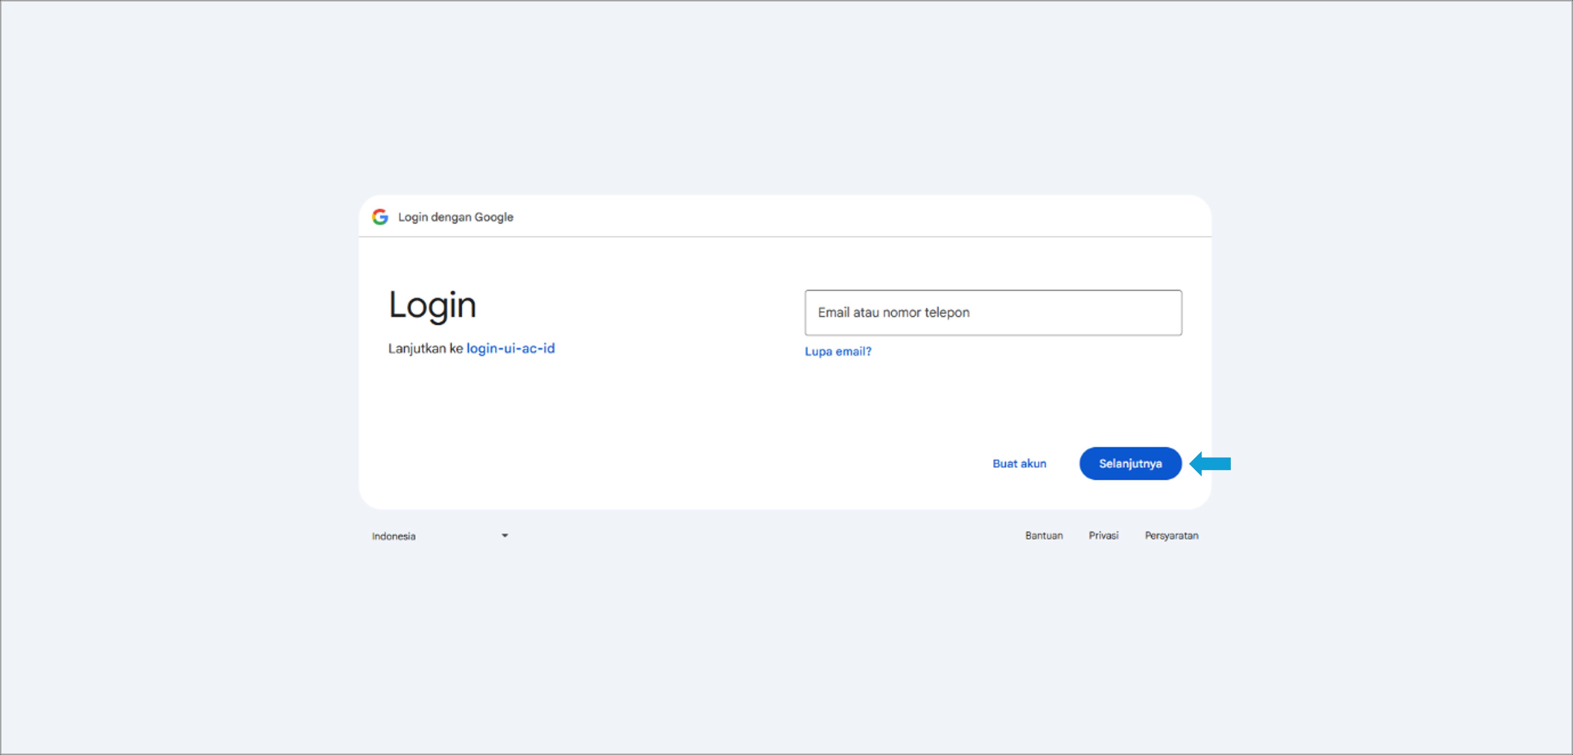
Task: Click the Buat akun button
Action: tap(1019, 464)
